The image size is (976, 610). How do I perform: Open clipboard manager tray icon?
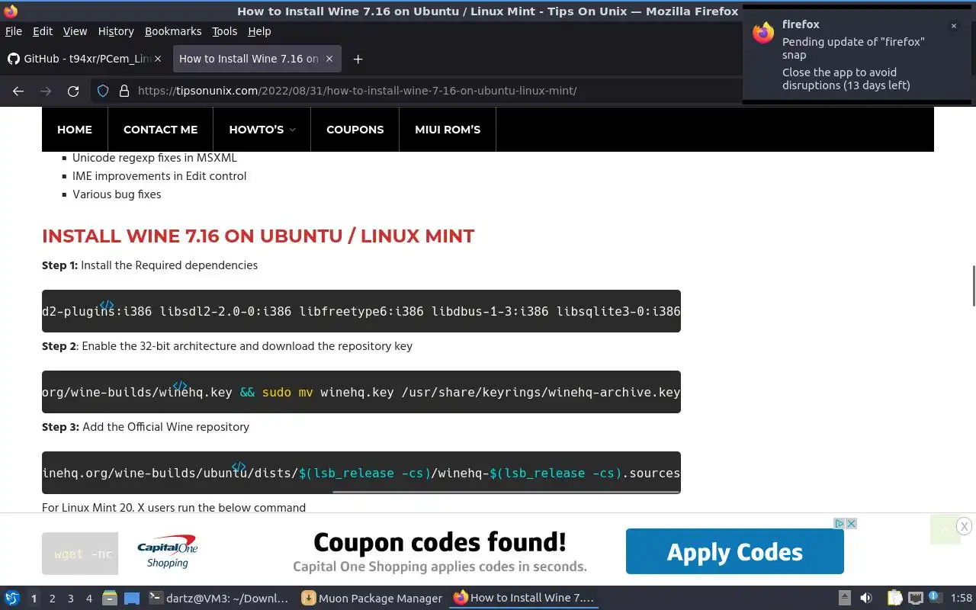coord(894,598)
